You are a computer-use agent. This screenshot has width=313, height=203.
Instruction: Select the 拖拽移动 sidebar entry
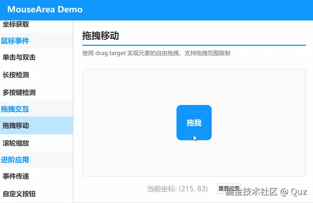[36, 125]
